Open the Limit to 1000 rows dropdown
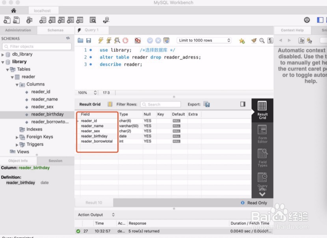 click(x=204, y=40)
